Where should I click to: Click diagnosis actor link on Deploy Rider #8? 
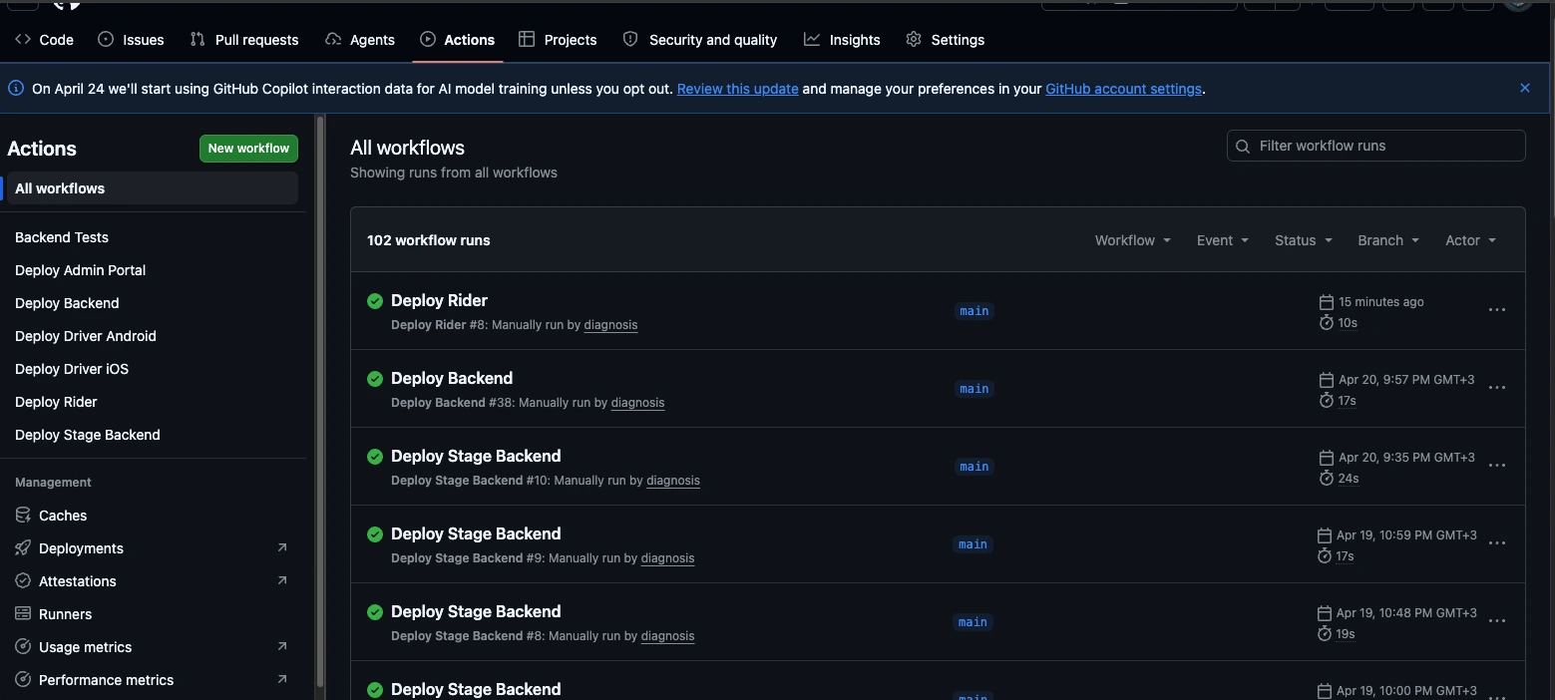[610, 325]
